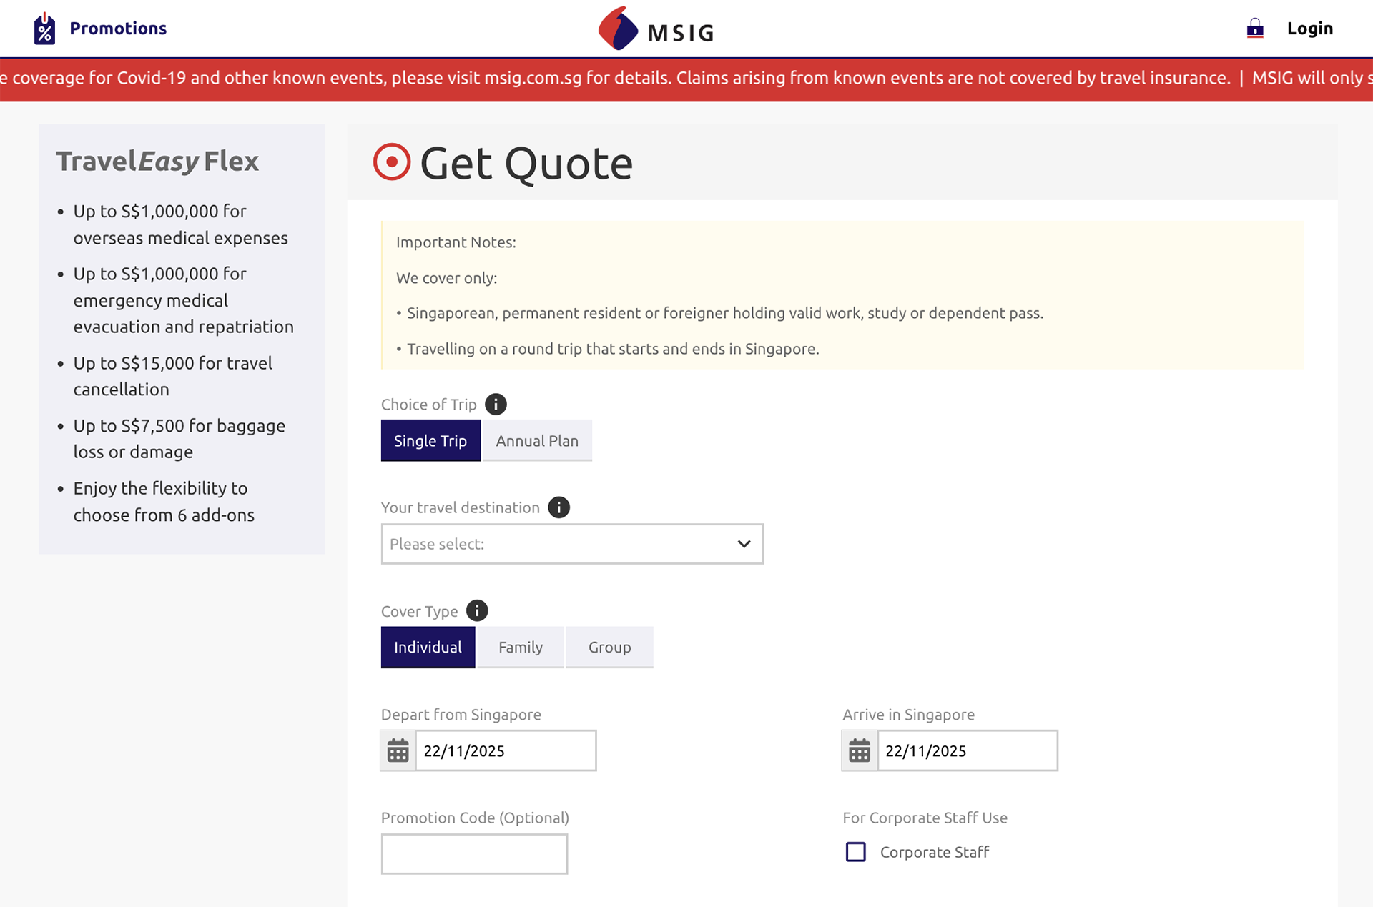Select the Single Trip option

click(430, 441)
